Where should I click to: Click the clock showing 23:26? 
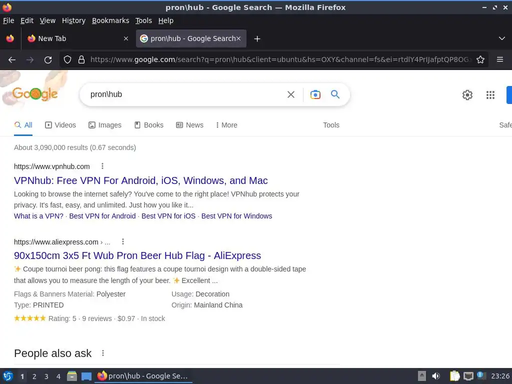(x=500, y=376)
